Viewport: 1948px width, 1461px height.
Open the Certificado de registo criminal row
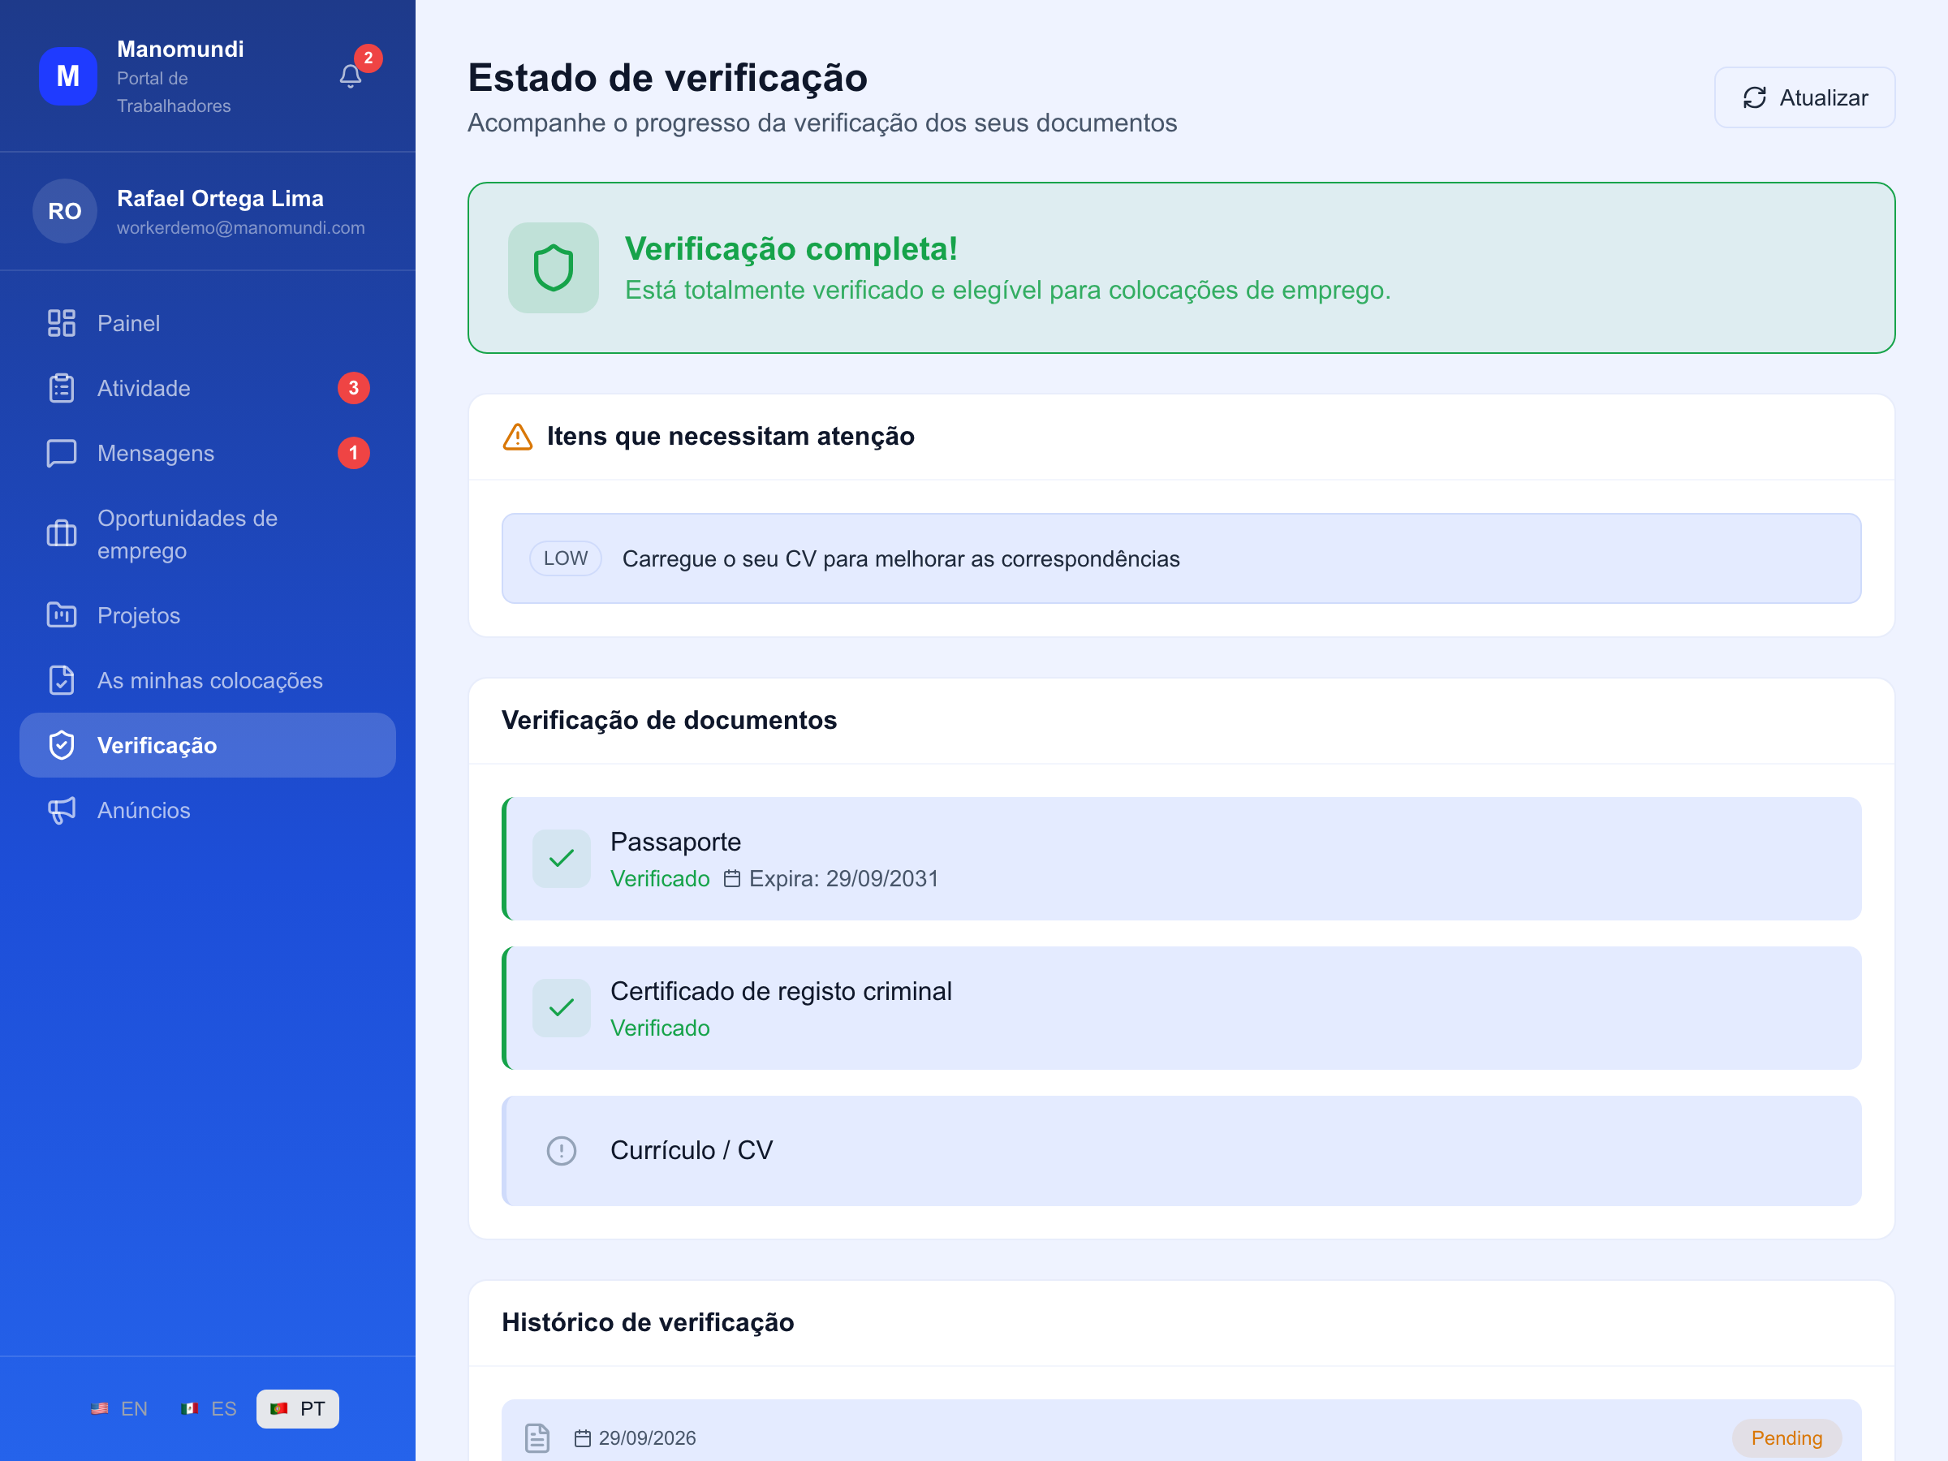point(1181,1008)
